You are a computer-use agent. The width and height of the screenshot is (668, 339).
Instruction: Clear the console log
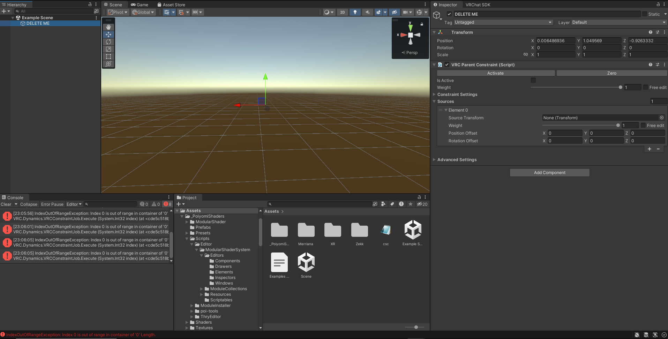click(x=6, y=204)
